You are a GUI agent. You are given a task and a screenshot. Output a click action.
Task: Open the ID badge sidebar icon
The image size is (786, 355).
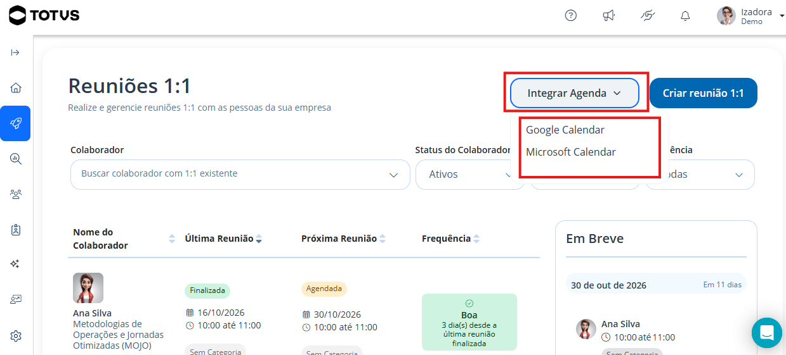pos(16,230)
